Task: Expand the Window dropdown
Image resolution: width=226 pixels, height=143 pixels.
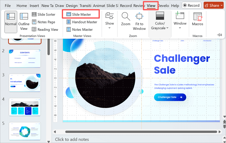Action: click(180, 20)
